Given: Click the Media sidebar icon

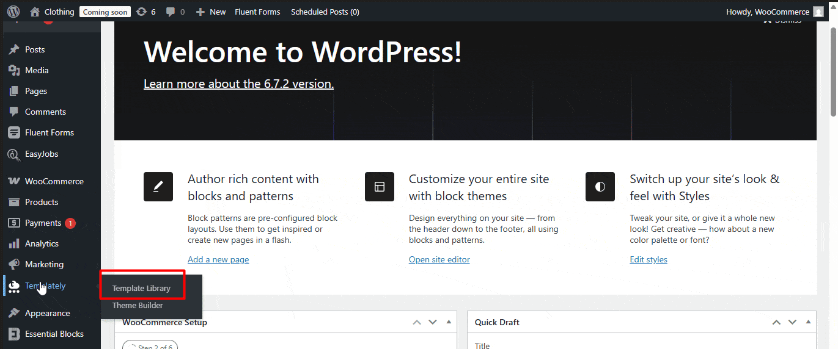Looking at the screenshot, I should coord(14,70).
